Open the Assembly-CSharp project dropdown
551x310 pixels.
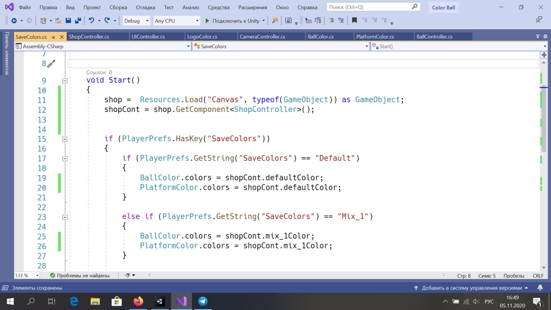[103, 46]
